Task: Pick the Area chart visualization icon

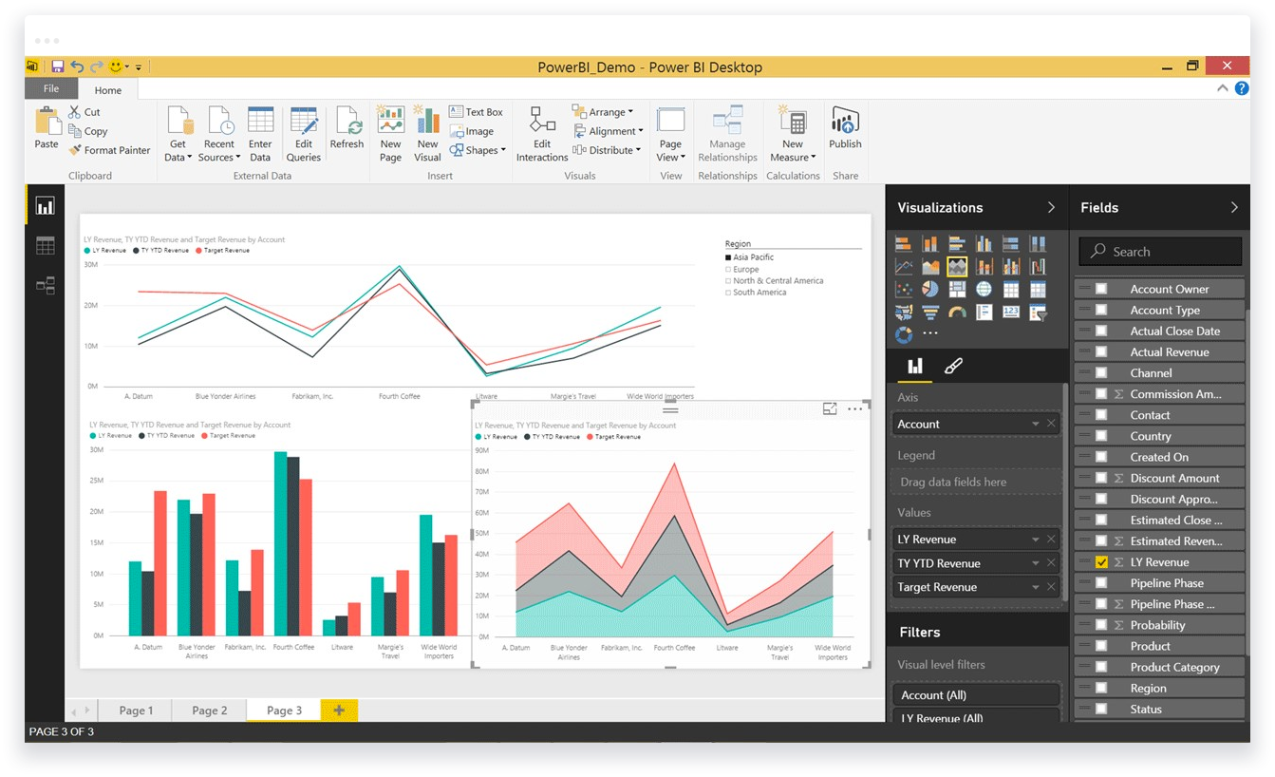Action: pyautogui.click(x=930, y=267)
